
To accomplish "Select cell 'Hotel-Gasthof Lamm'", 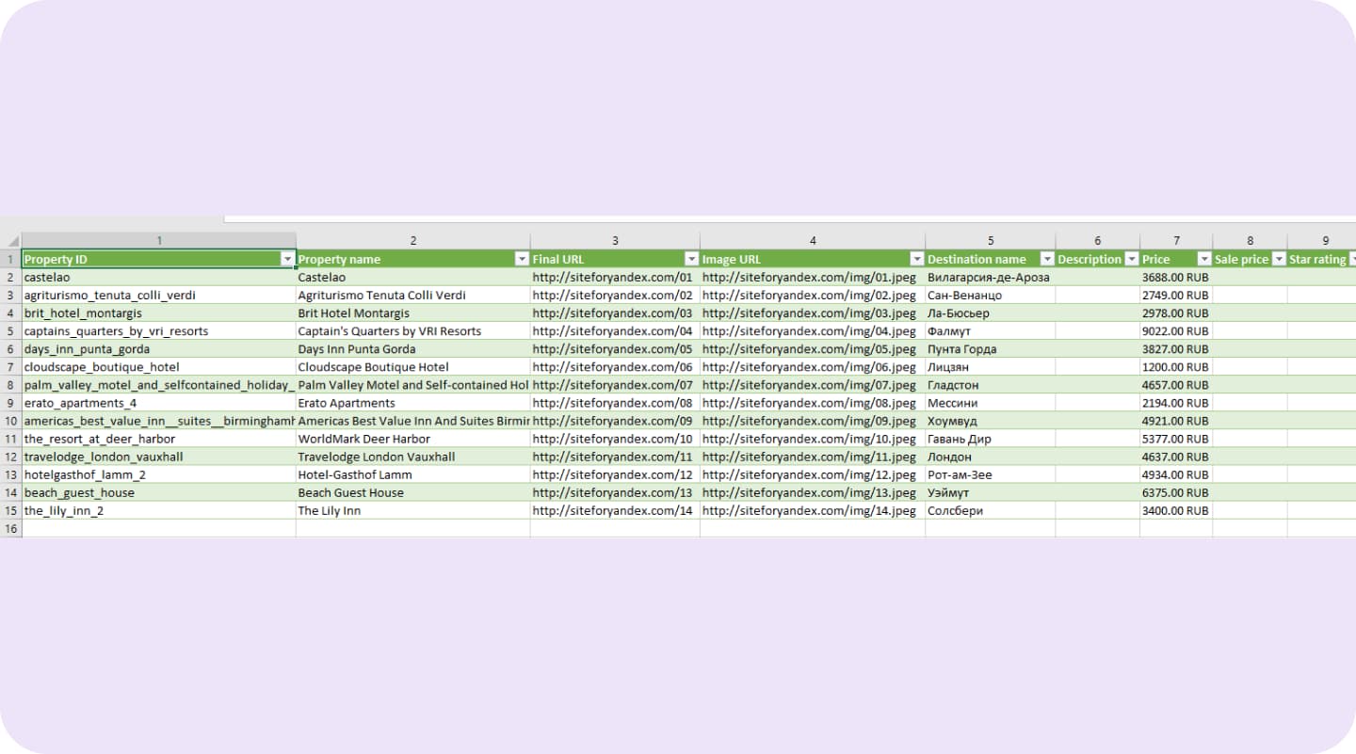I will click(413, 474).
